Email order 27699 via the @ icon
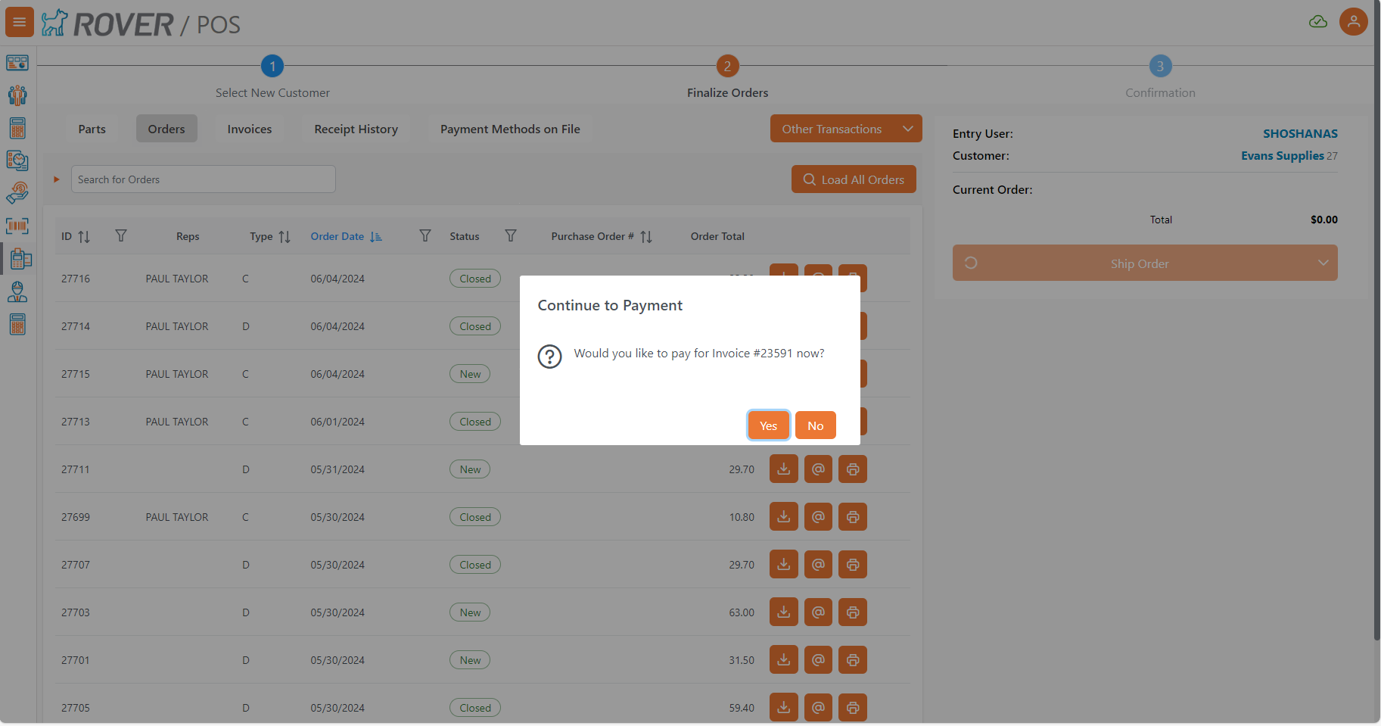Viewport: 1381px width, 726px height. coord(818,516)
